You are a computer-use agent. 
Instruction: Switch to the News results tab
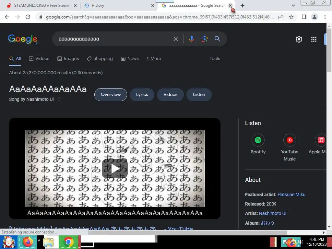pos(130,59)
